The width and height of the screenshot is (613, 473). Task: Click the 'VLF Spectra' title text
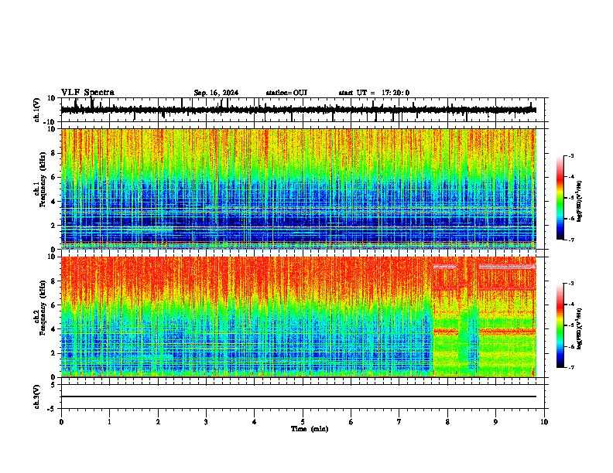87,93
